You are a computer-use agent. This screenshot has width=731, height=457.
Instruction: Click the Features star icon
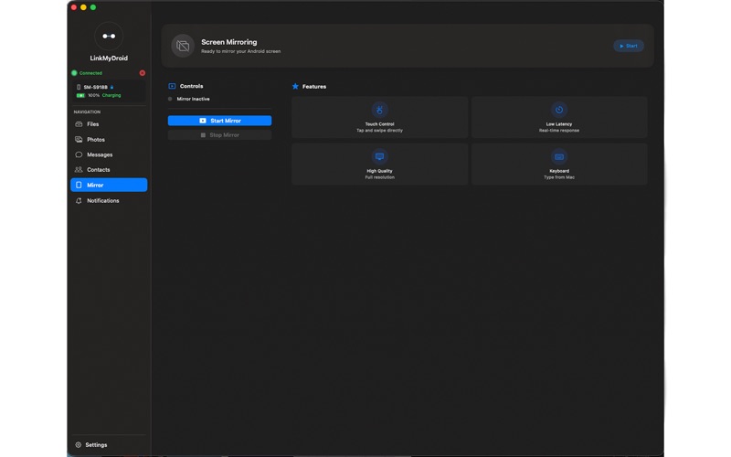[295, 86]
